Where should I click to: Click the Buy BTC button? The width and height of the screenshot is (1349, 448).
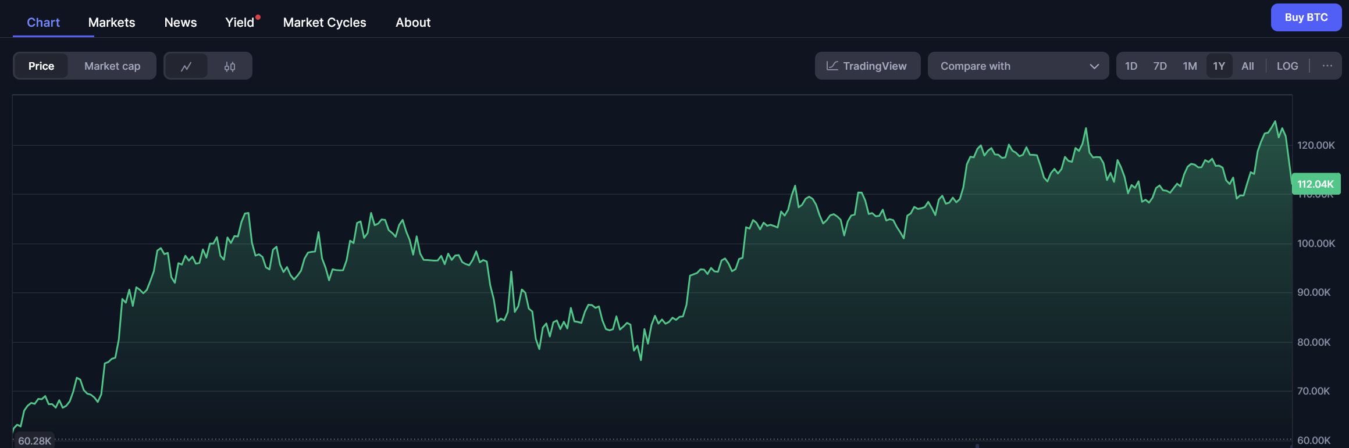tap(1306, 17)
